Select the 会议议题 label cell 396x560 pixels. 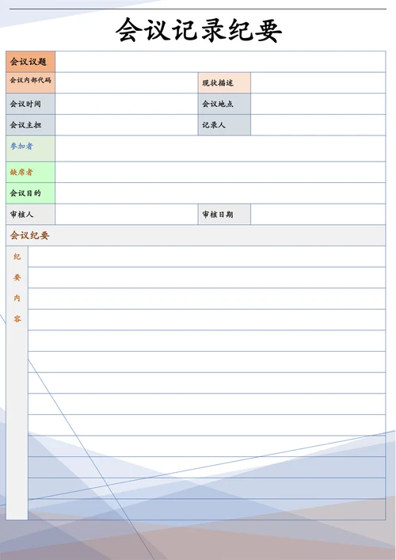(x=31, y=62)
